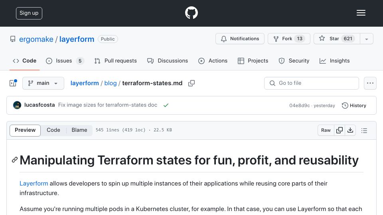
Task: Copy the file path icon
Action: tap(191, 83)
